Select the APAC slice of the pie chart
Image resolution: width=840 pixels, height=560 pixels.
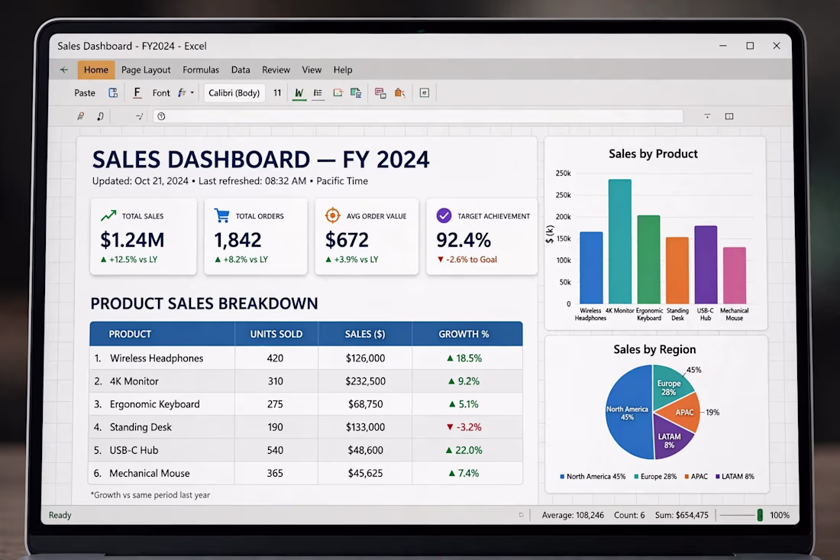point(681,413)
